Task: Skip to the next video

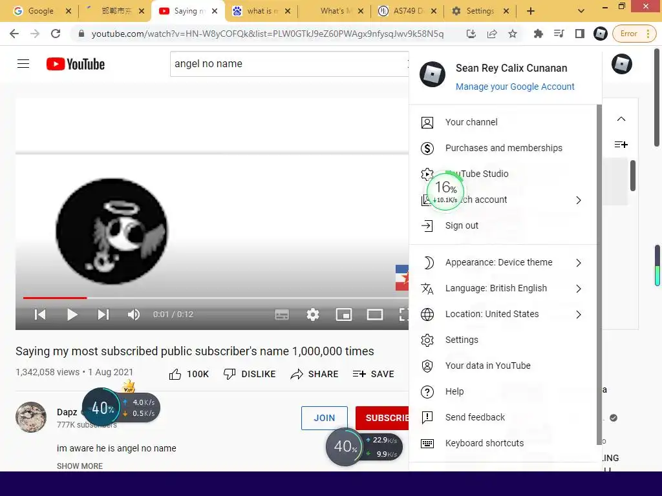Action: 103,315
